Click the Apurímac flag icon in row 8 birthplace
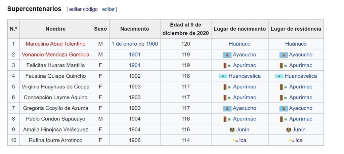This screenshot has height=154, width=344. coord(227,119)
